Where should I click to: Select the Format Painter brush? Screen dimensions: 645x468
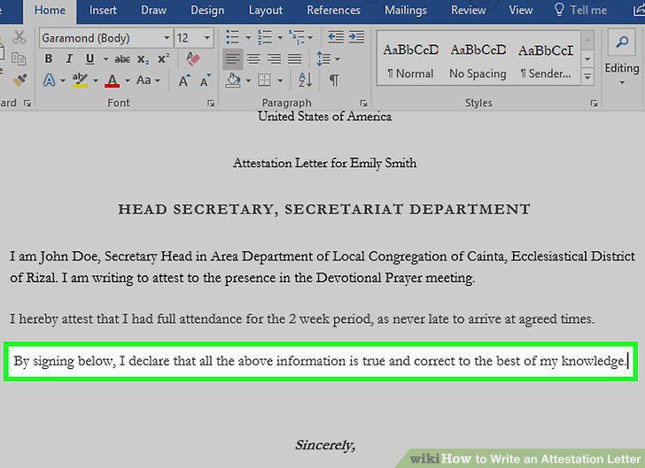tap(19, 81)
